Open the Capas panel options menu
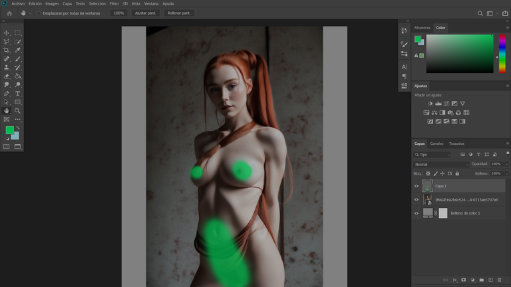The image size is (511, 287). [x=508, y=143]
